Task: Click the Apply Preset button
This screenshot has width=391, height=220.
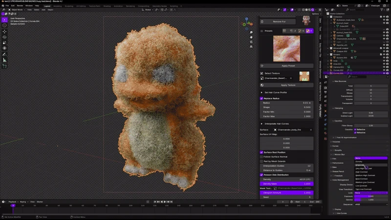Action: (x=286, y=66)
